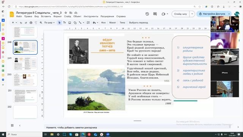Select slide 249 thumbnail
This screenshot has width=243, height=137.
click(25, 64)
